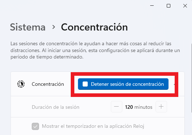Collapse the Concentración section chevron
This screenshot has height=135, width=192.
click(x=174, y=84)
